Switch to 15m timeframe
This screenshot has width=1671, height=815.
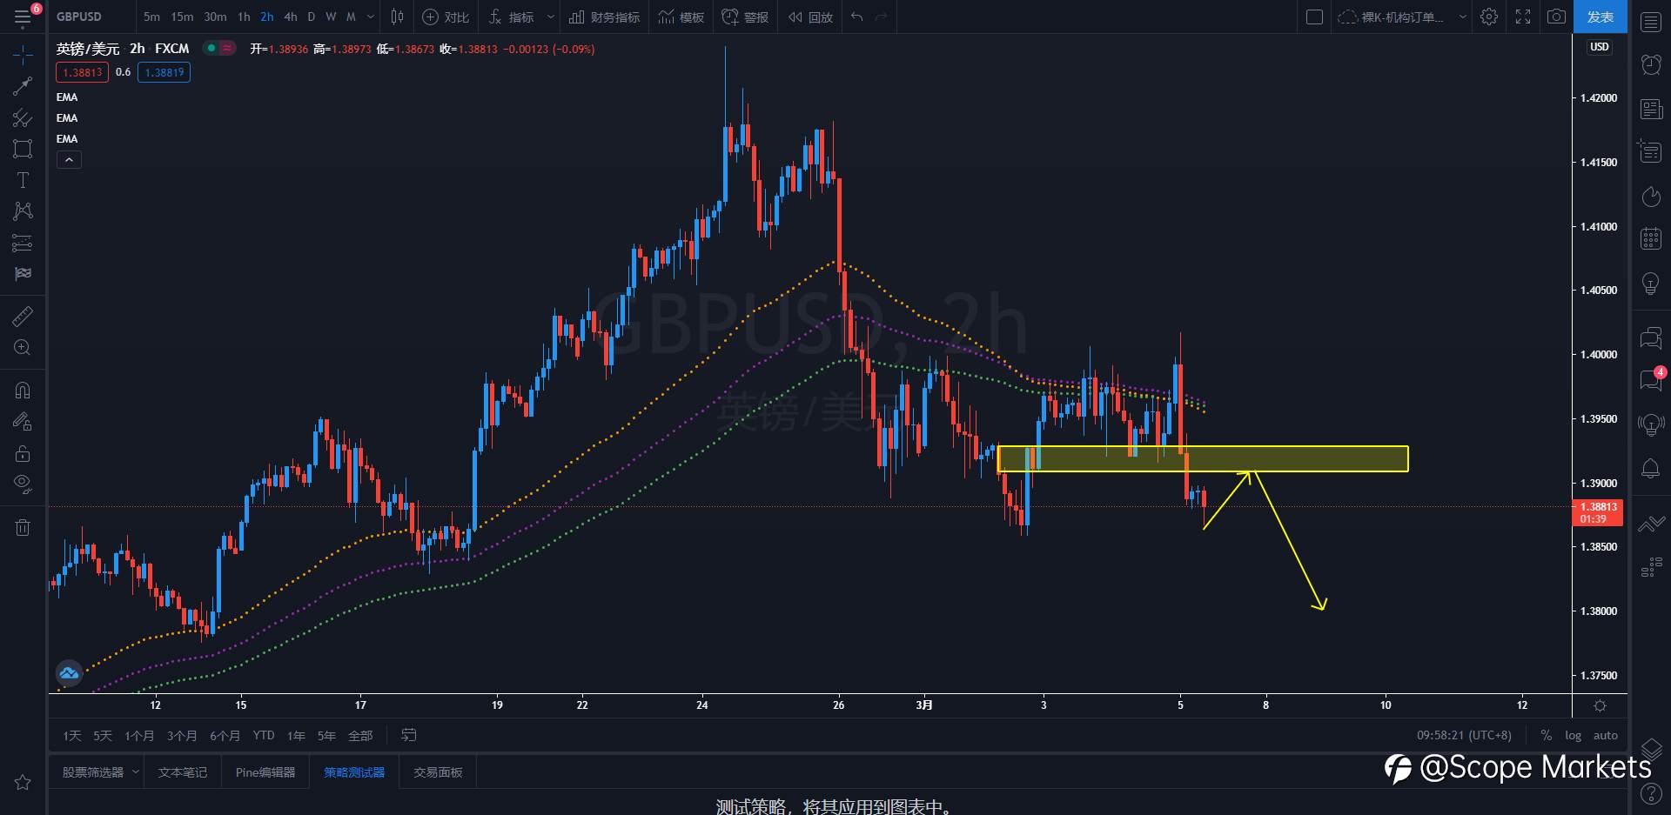point(182,17)
